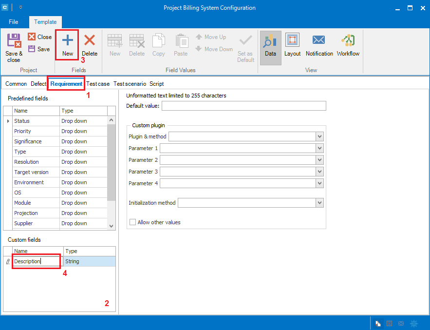The image size is (430, 330).
Task: Select the Script tab
Action: click(156, 84)
